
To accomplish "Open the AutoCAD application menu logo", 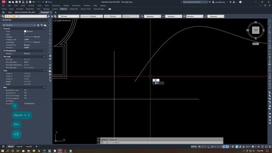I will [x=4, y=2].
